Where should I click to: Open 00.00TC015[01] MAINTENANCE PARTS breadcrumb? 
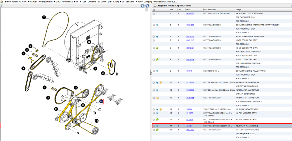point(157,1)
